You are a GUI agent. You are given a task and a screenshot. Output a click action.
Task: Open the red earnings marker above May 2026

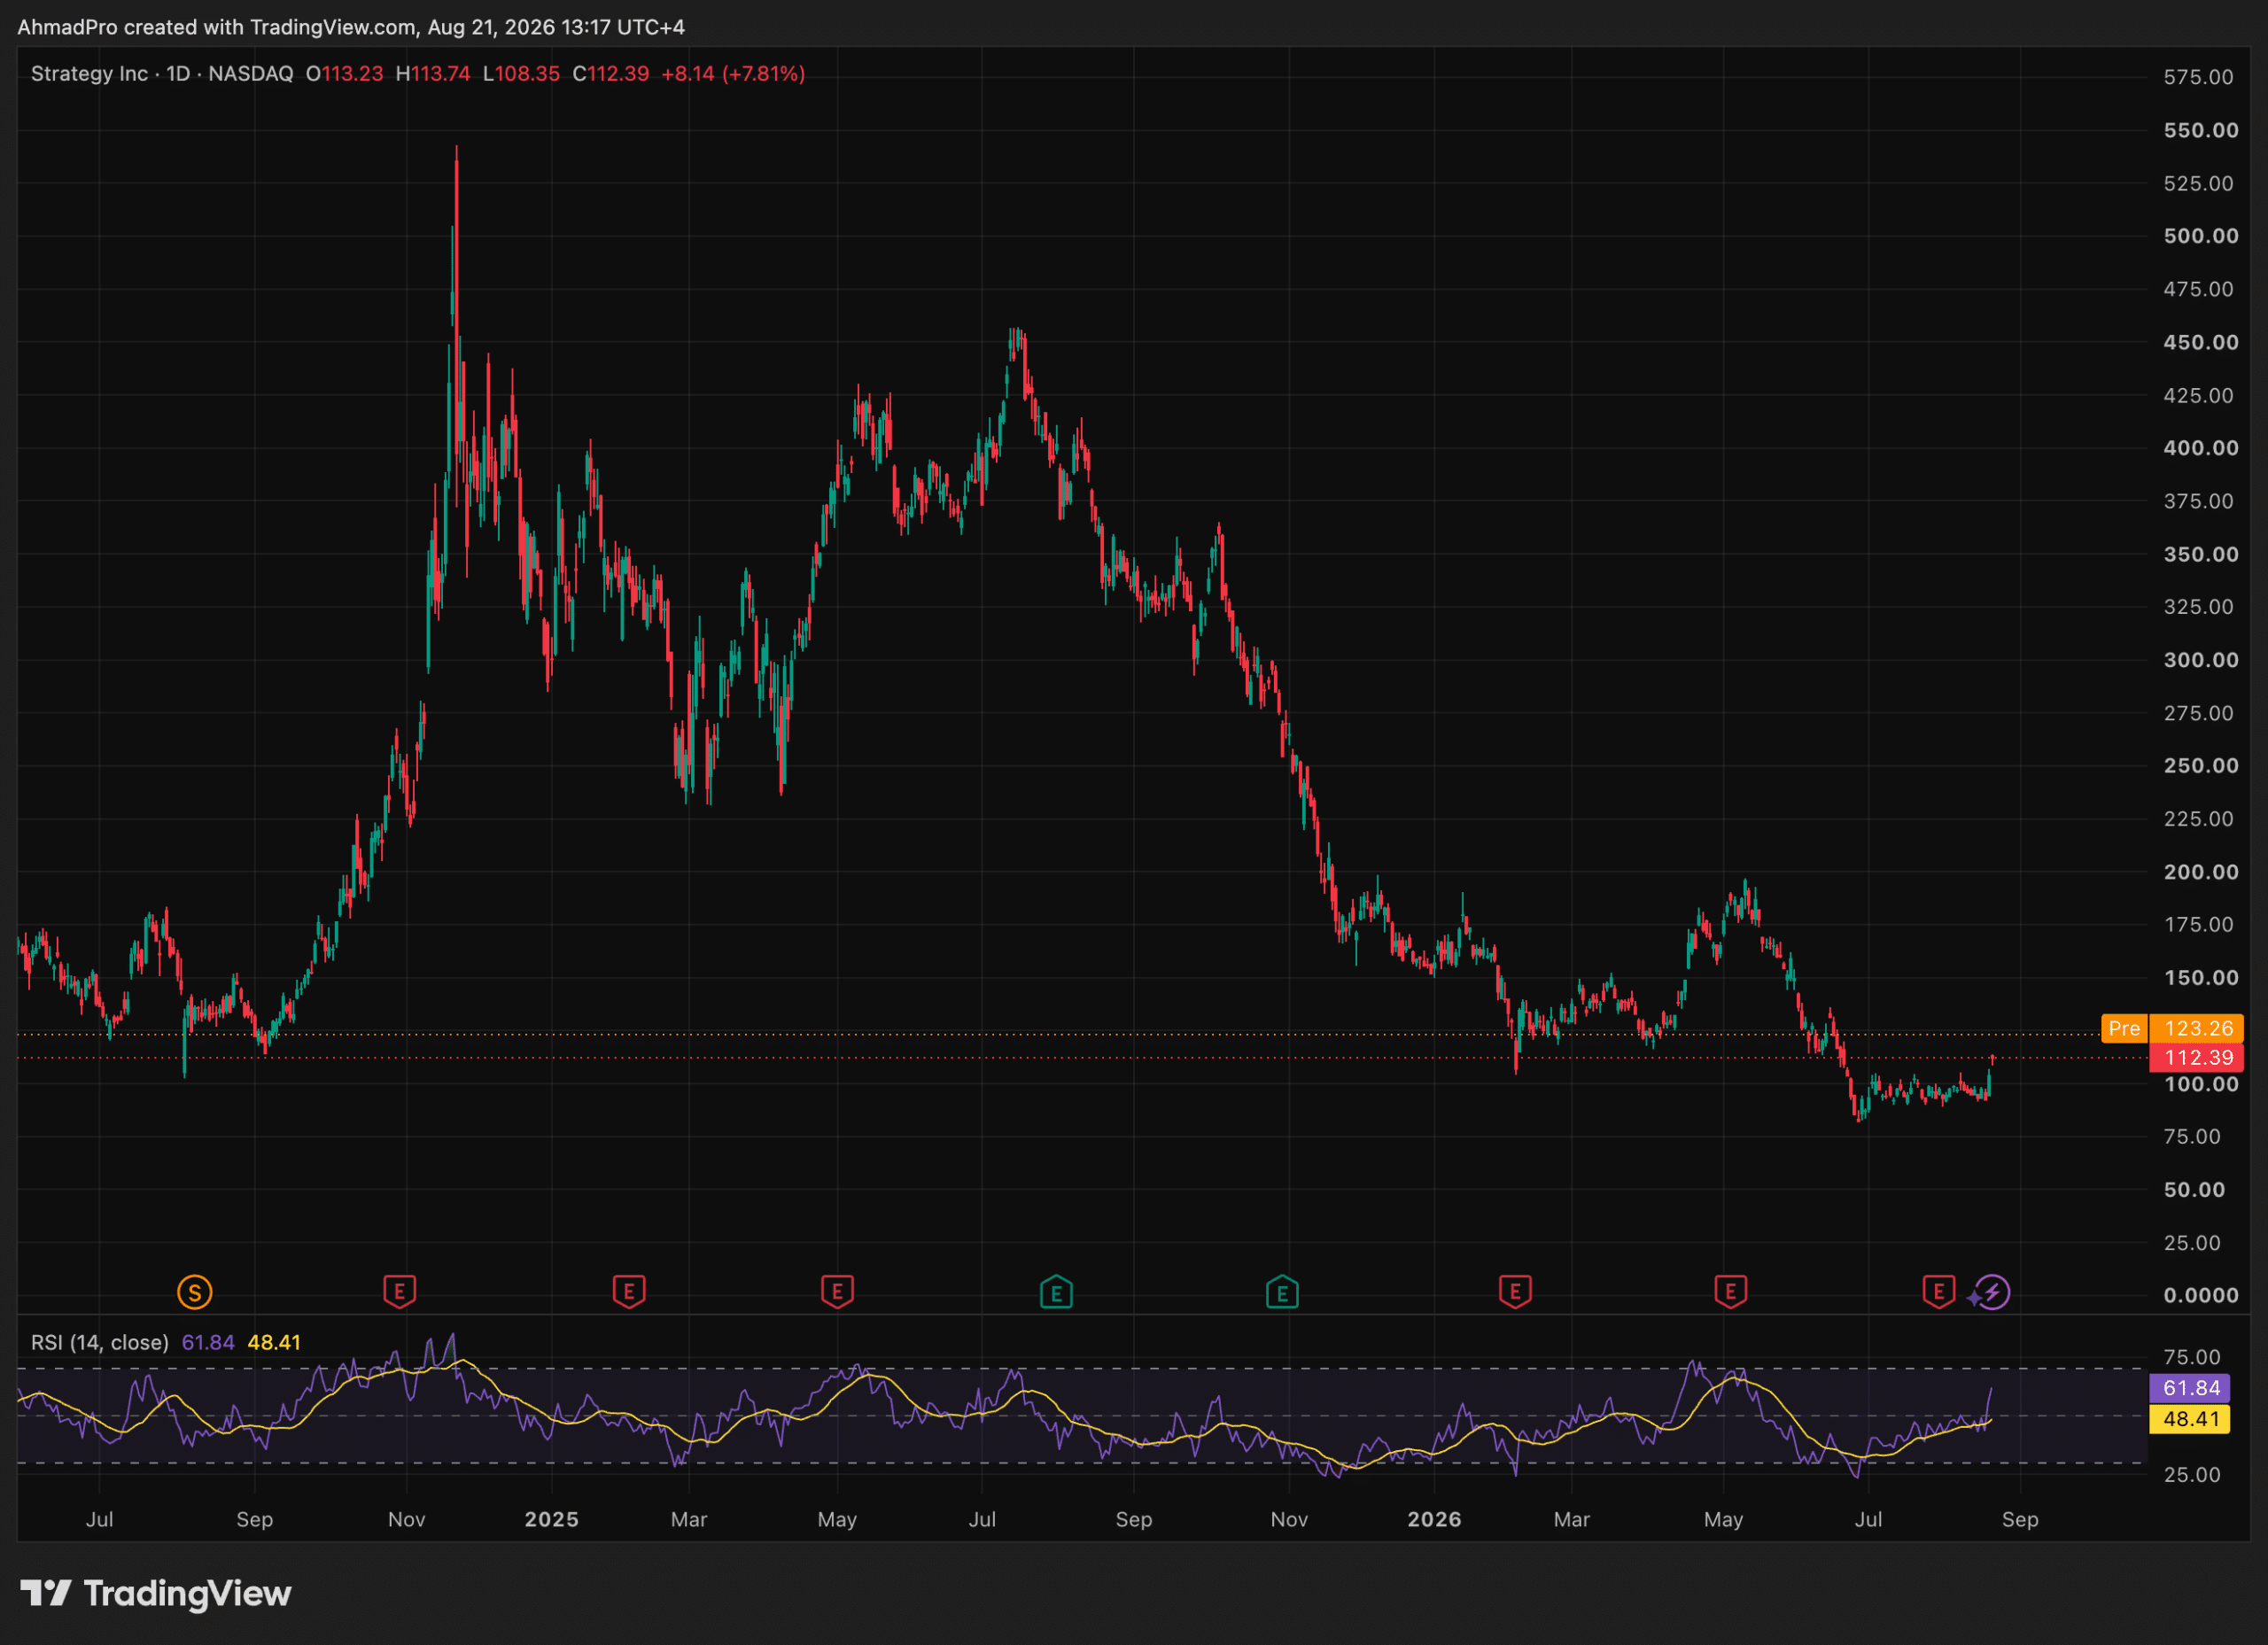point(1731,1291)
